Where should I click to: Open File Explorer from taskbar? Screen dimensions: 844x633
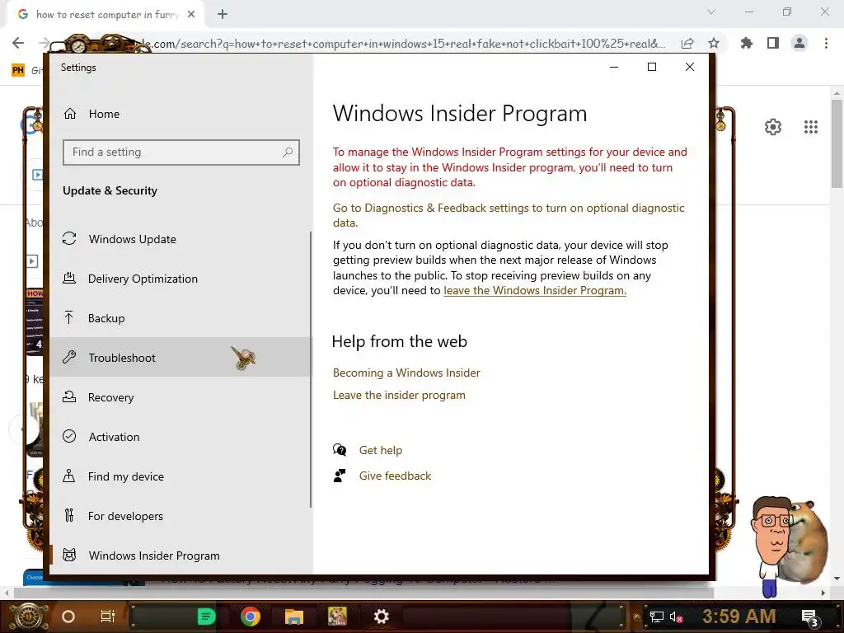click(294, 617)
